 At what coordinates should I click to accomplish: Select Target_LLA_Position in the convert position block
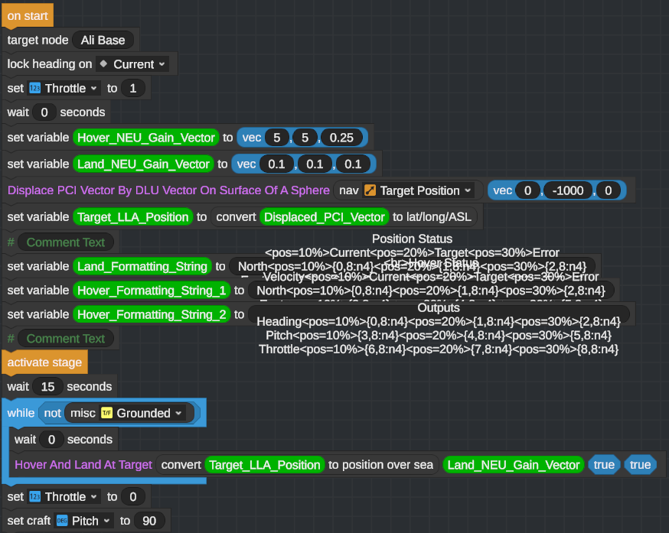265,465
